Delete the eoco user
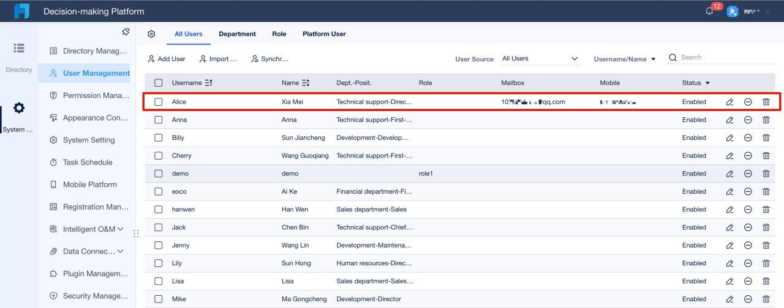 coord(766,191)
